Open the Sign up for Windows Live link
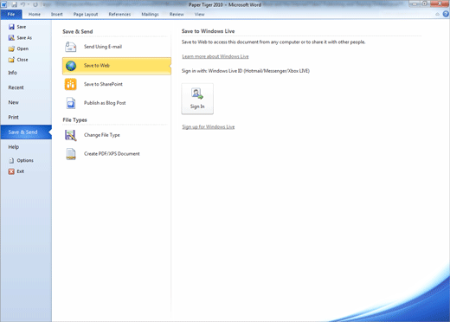Image resolution: width=450 pixels, height=322 pixels. click(209, 127)
